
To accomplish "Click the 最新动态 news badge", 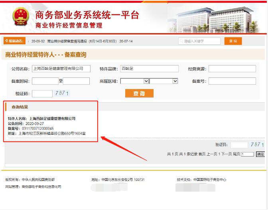I will click(14, 41).
